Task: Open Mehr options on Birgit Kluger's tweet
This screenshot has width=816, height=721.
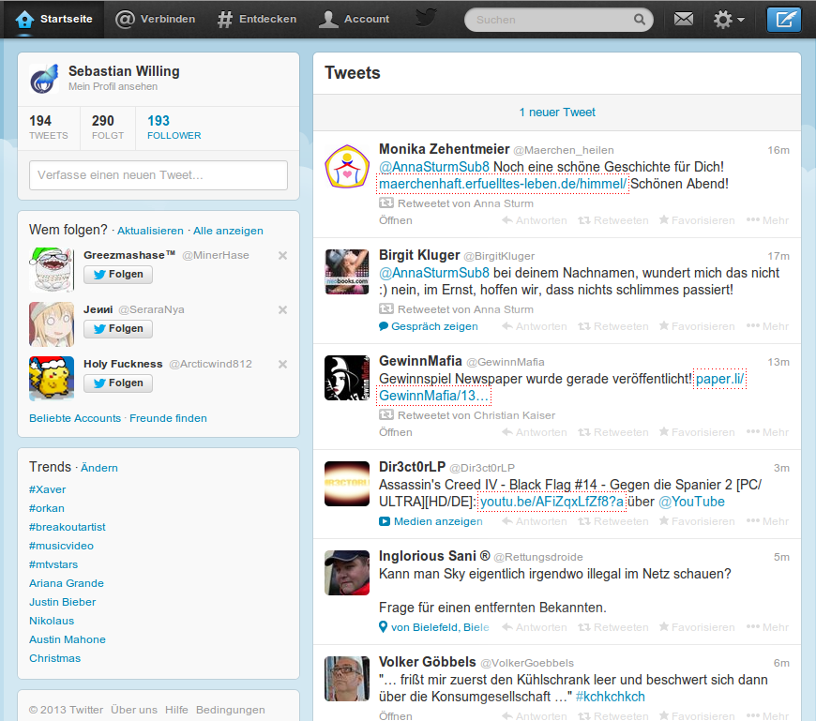Action: click(767, 326)
